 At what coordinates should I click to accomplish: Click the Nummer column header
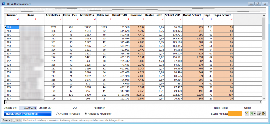coord(11,15)
